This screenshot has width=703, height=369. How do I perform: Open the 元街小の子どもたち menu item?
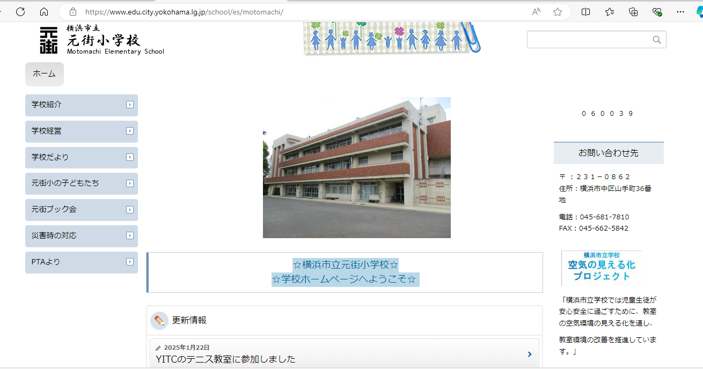coord(82,183)
